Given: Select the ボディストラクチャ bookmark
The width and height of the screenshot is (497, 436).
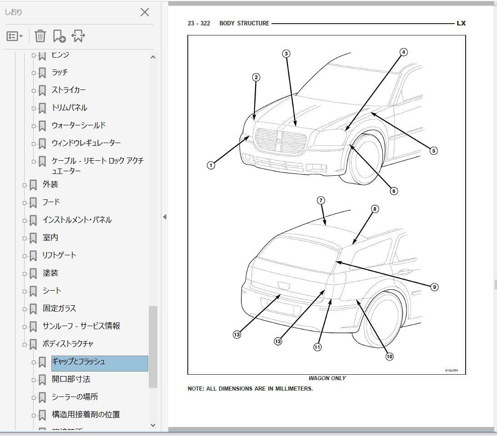Looking at the screenshot, I should [68, 344].
